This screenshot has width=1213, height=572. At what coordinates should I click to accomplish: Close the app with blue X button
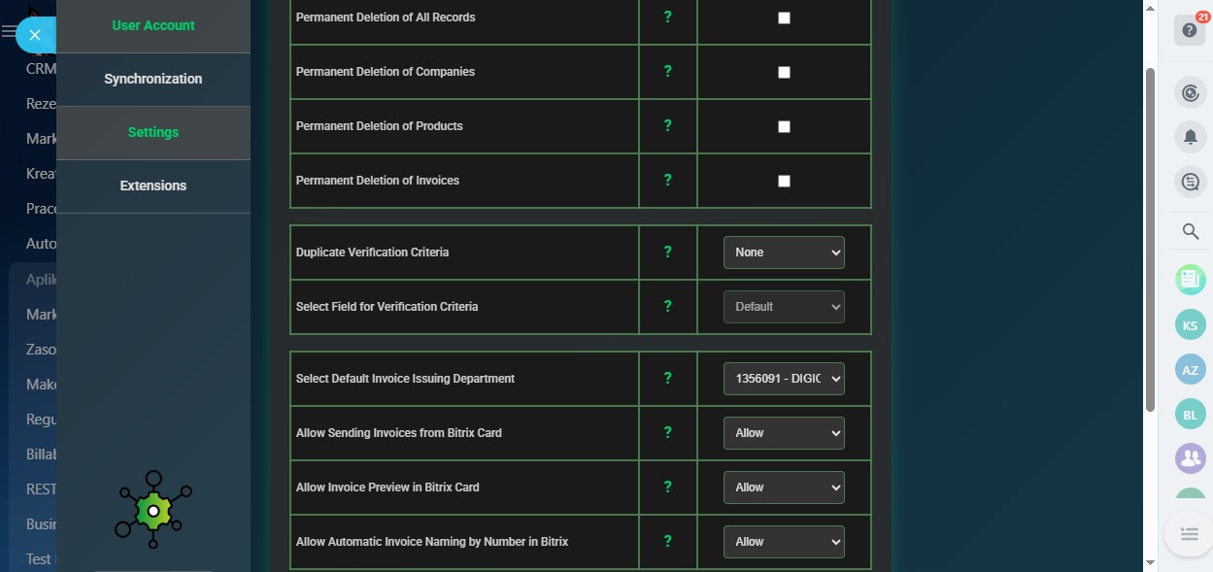(35, 35)
